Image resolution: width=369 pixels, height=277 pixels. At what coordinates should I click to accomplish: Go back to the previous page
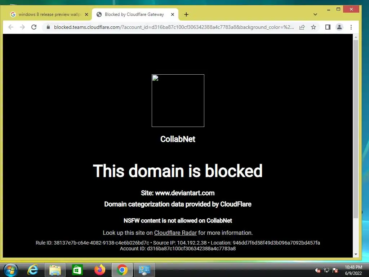click(x=10, y=27)
